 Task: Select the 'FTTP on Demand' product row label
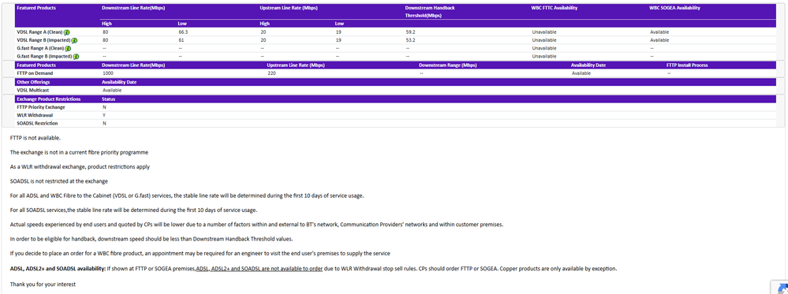35,73
